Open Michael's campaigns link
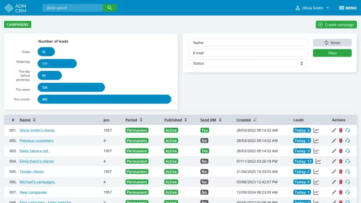The height and width of the screenshot is (203, 361). (x=37, y=182)
